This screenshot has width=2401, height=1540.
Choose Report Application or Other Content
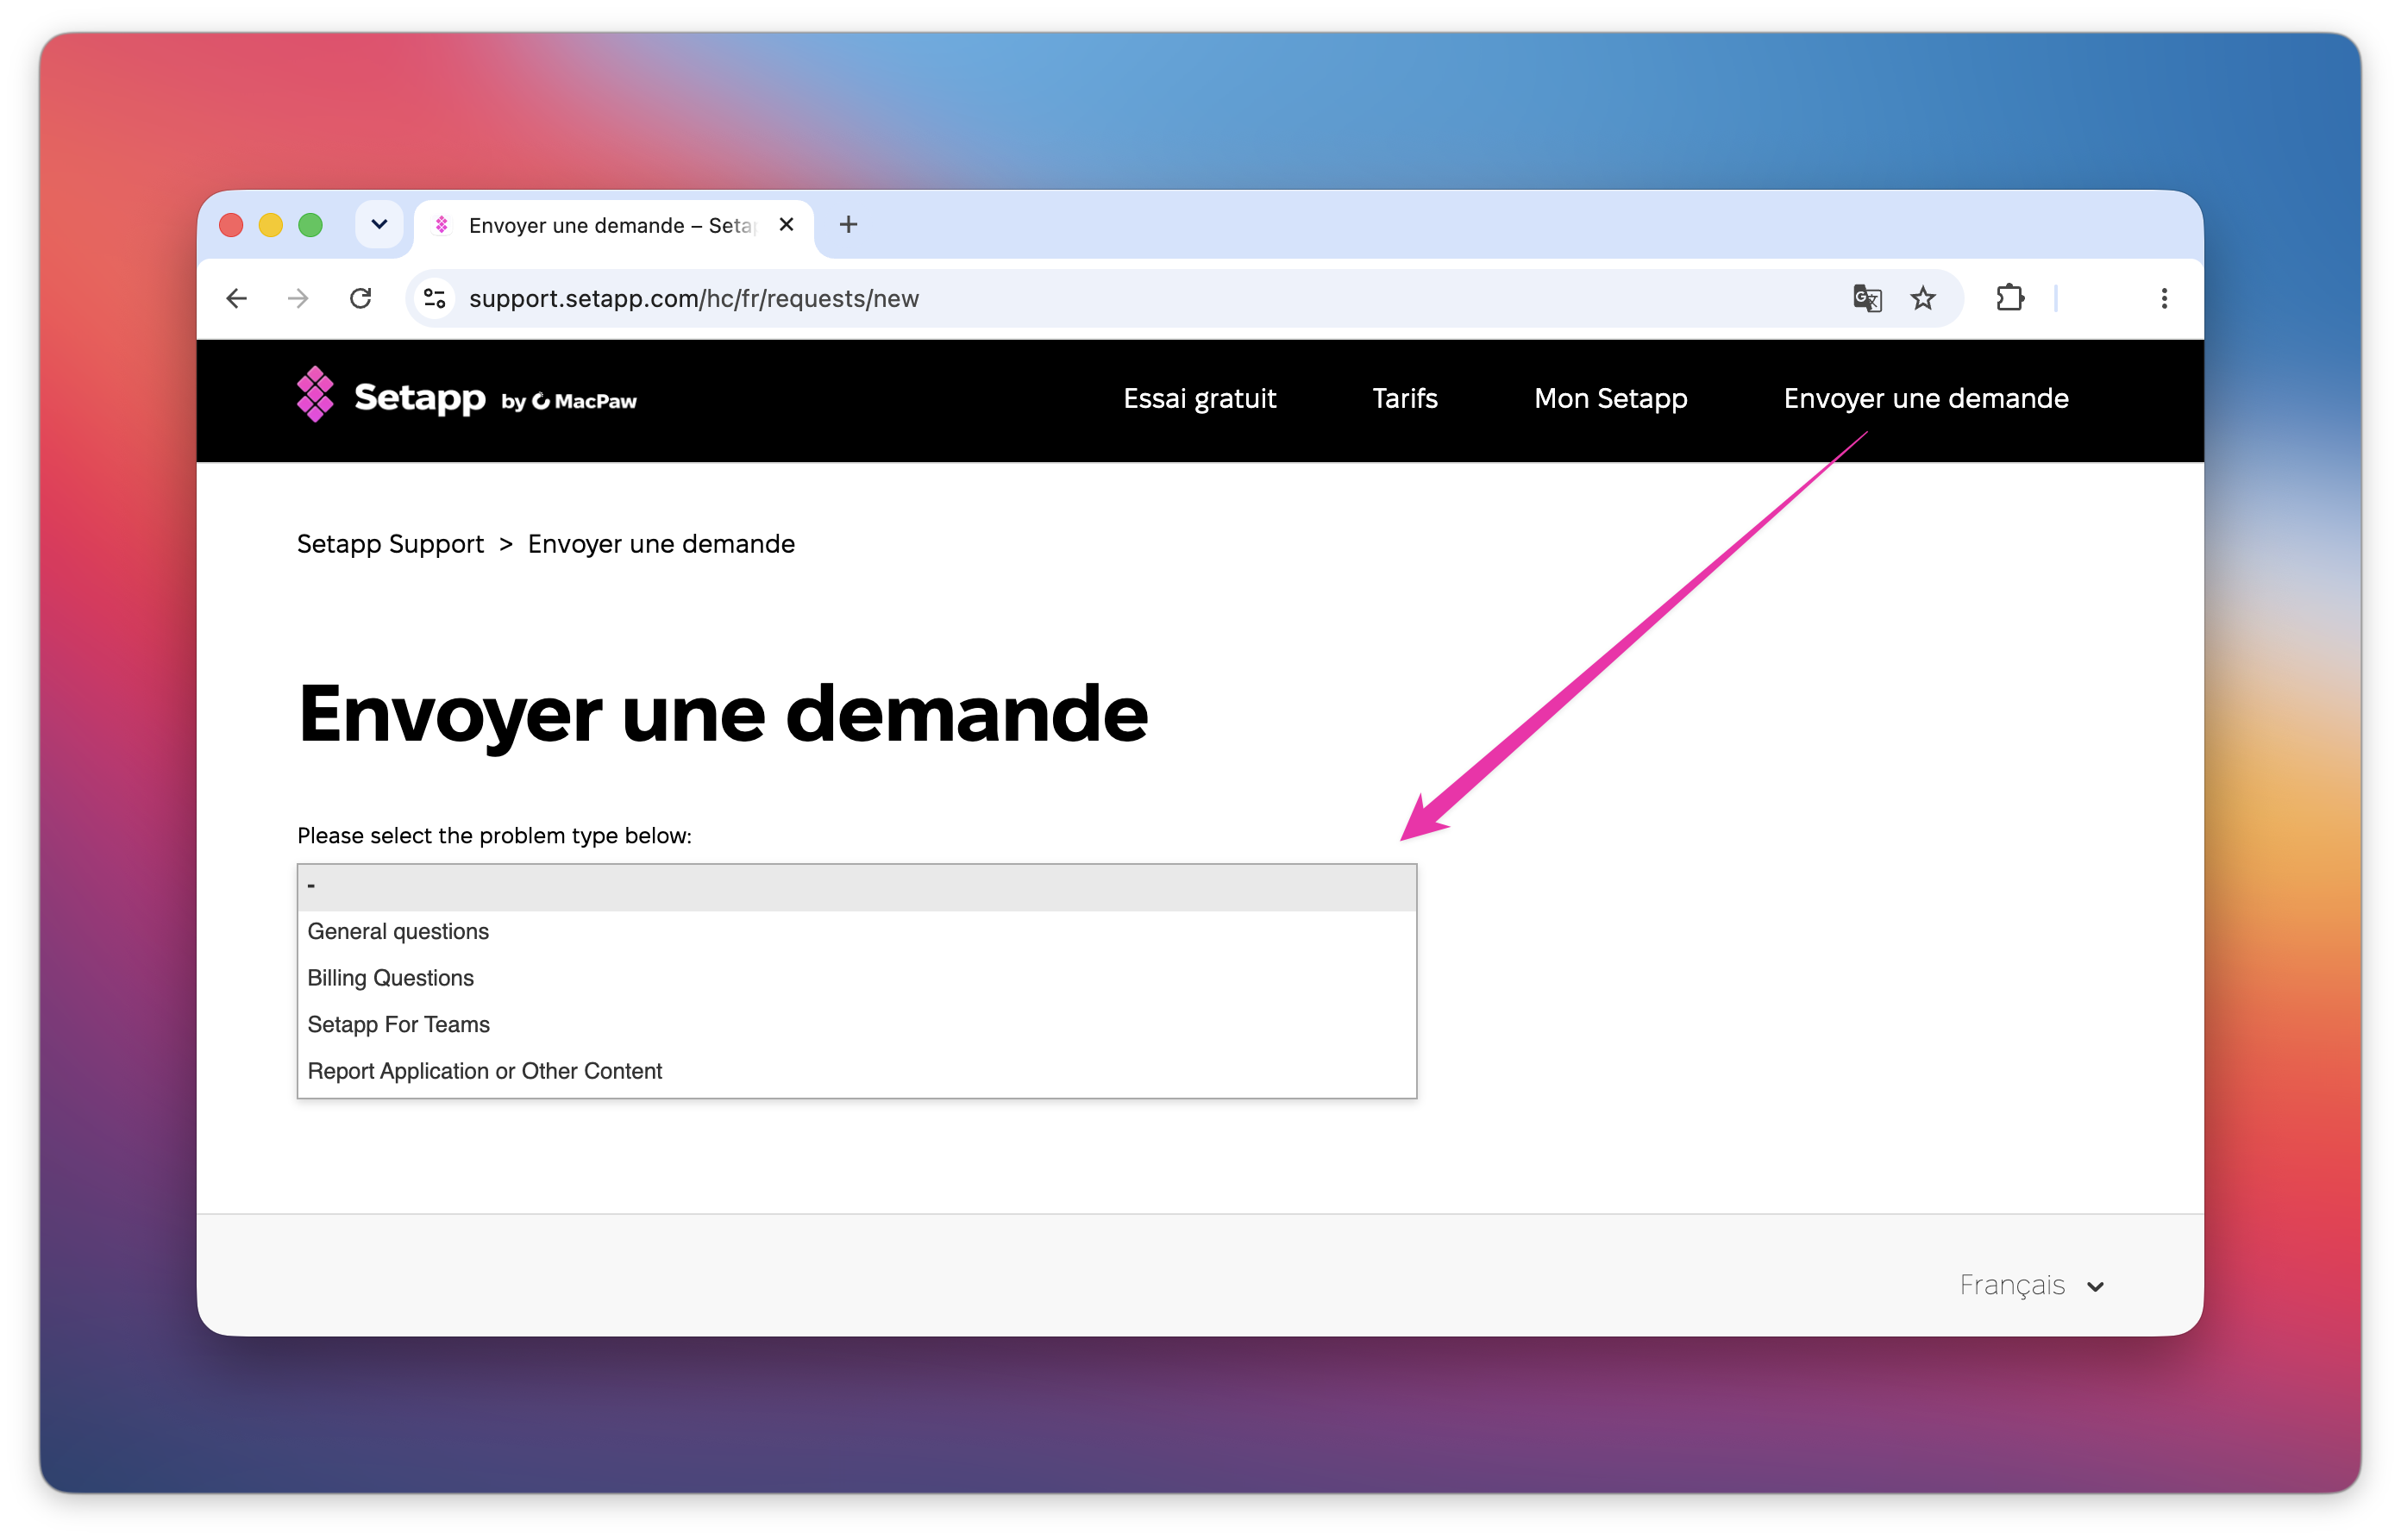tap(856, 1071)
